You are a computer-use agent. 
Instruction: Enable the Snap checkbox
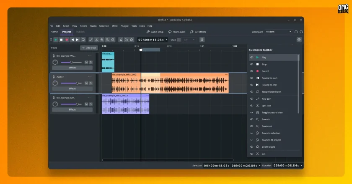[179, 40]
